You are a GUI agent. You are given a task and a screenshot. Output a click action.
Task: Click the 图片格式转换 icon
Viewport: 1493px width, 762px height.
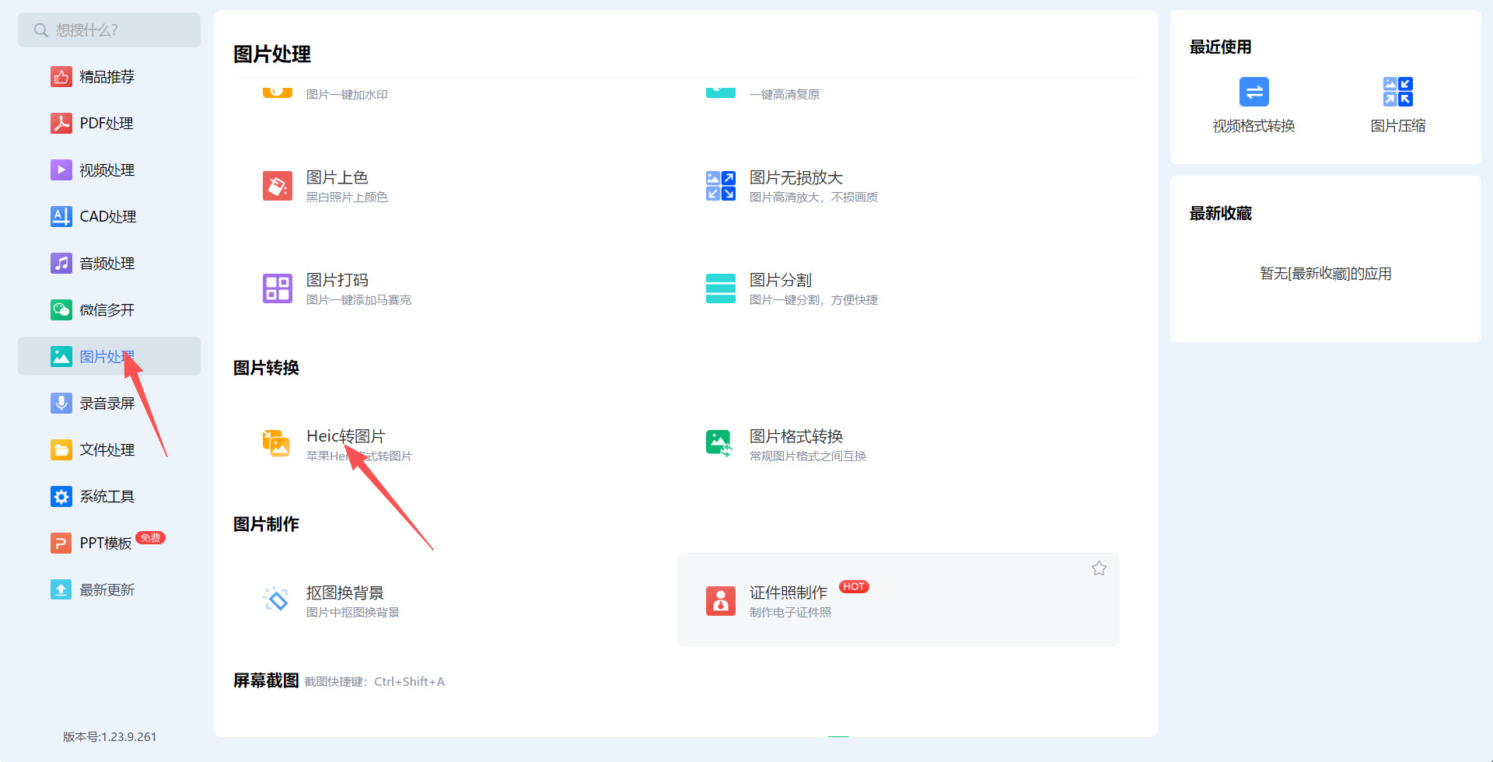tap(719, 443)
